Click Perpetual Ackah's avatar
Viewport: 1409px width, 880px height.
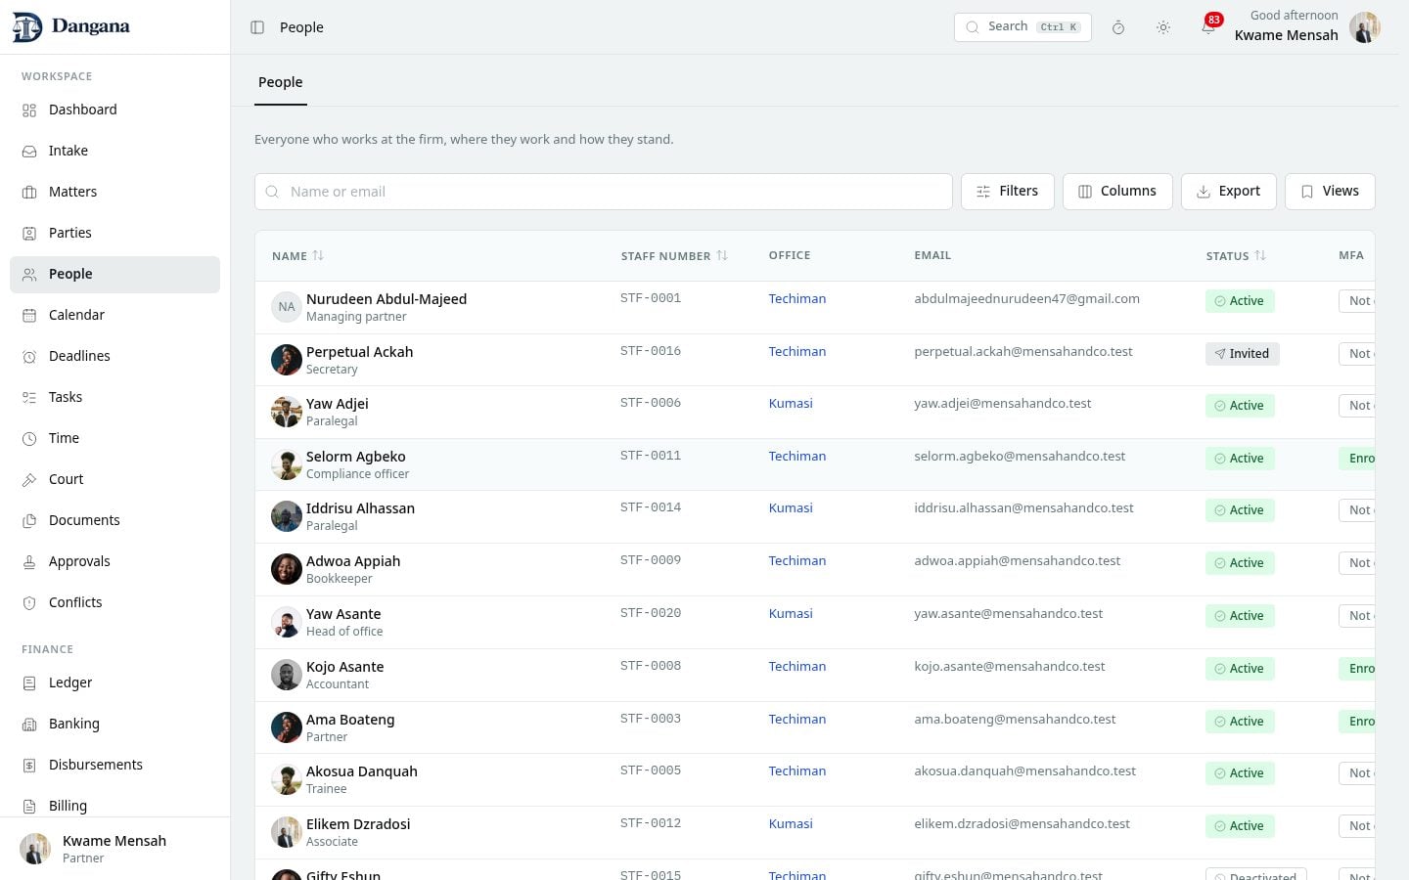286,360
